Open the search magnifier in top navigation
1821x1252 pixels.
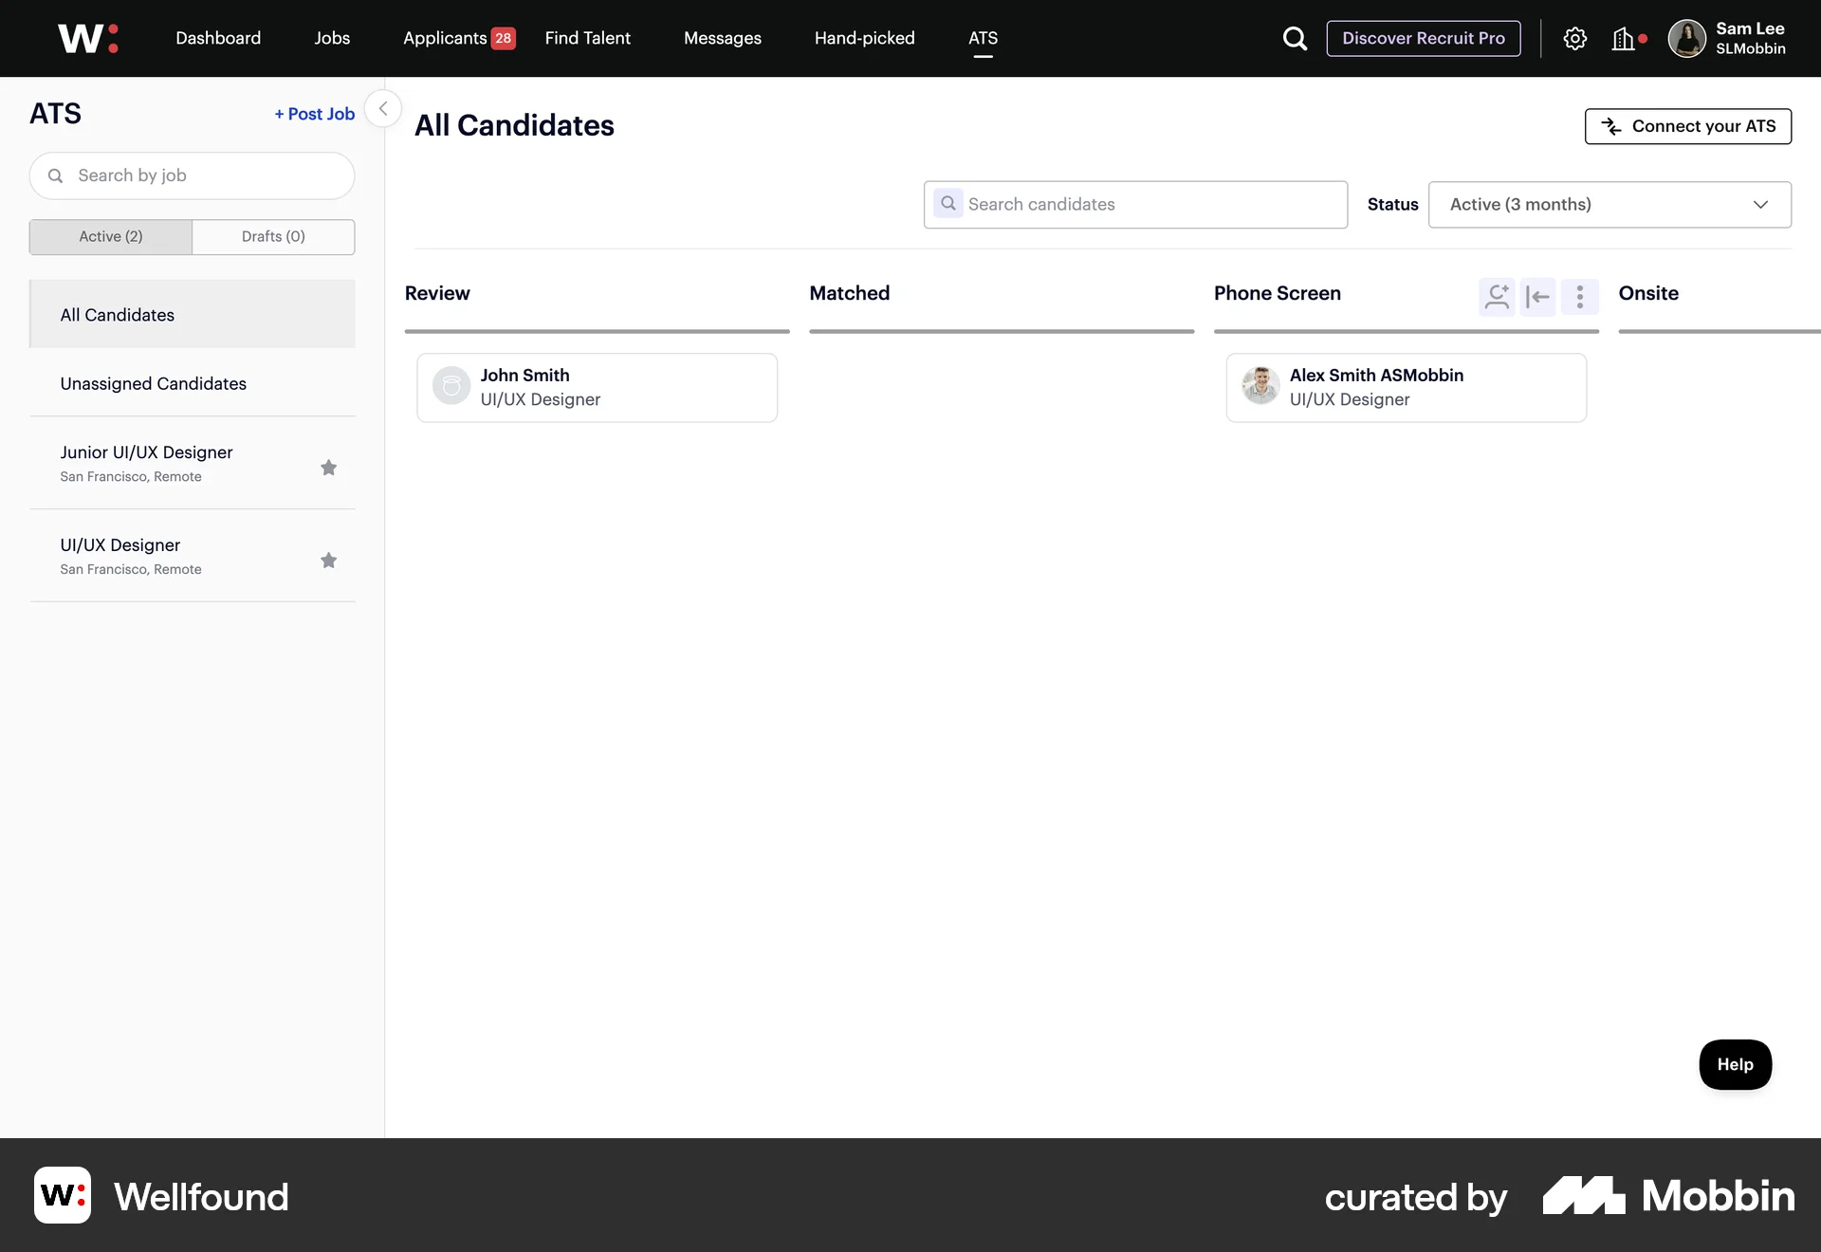[1296, 39]
